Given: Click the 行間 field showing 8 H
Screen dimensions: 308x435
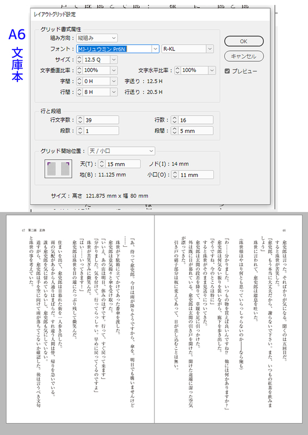Looking at the screenshot, I should (97, 92).
